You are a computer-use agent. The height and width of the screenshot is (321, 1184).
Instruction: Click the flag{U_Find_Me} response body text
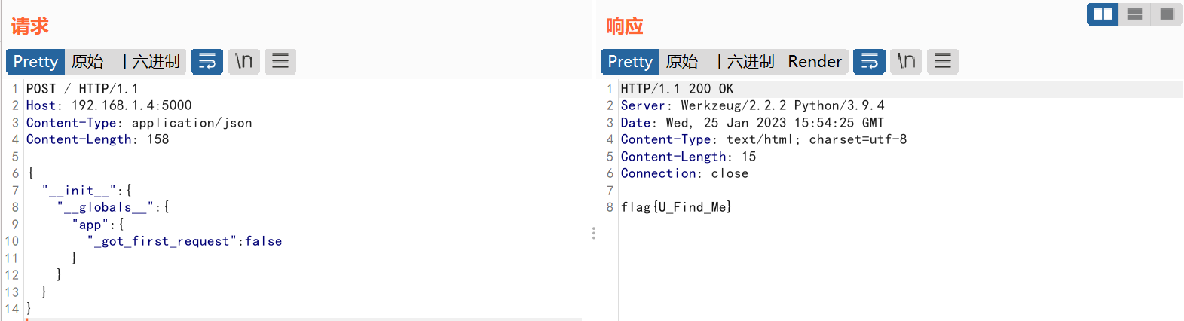pos(676,207)
